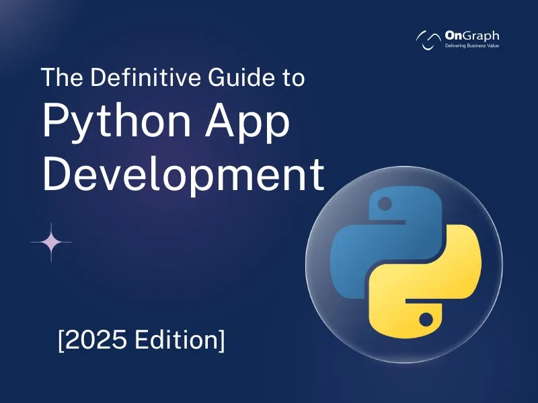Open the OnGraph brand name text

point(472,36)
